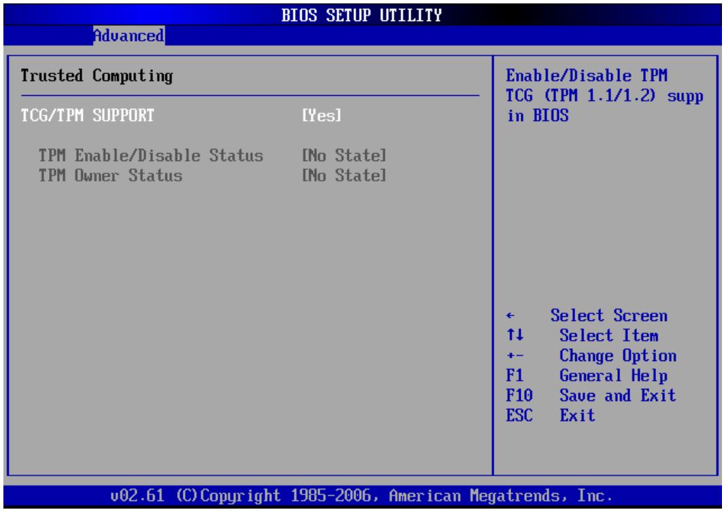Viewport: 724px width, 512px height.
Task: Change the [Yes] value for TCG/TPM support
Action: (x=322, y=116)
